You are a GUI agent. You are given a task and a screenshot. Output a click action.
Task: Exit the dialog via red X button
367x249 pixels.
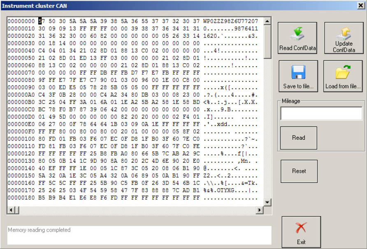pyautogui.click(x=301, y=232)
